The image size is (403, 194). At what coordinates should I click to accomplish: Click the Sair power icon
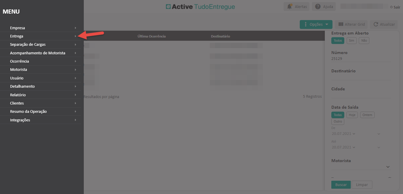click(x=391, y=7)
